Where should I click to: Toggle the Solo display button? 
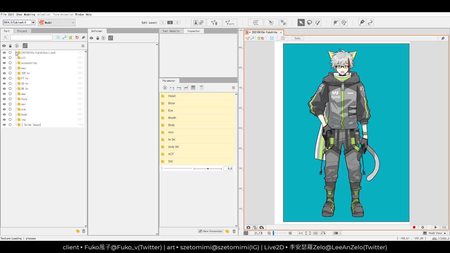coord(297,38)
